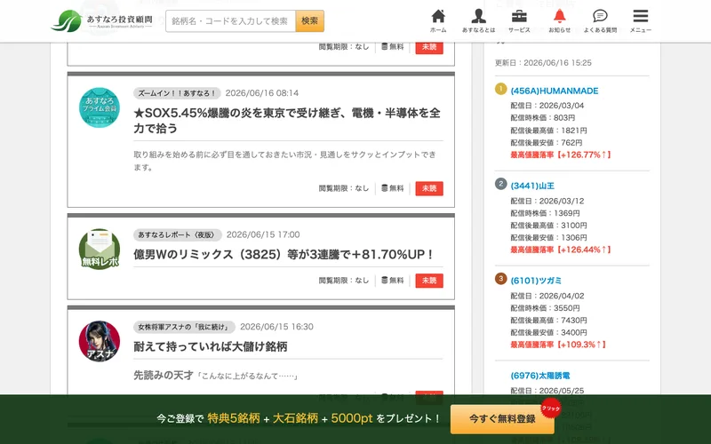Click the red クリック badge

[551, 408]
